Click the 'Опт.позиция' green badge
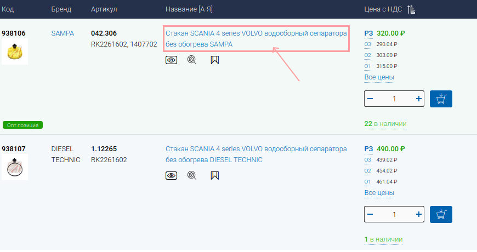Image resolution: width=477 pixels, height=252 pixels. click(23, 125)
